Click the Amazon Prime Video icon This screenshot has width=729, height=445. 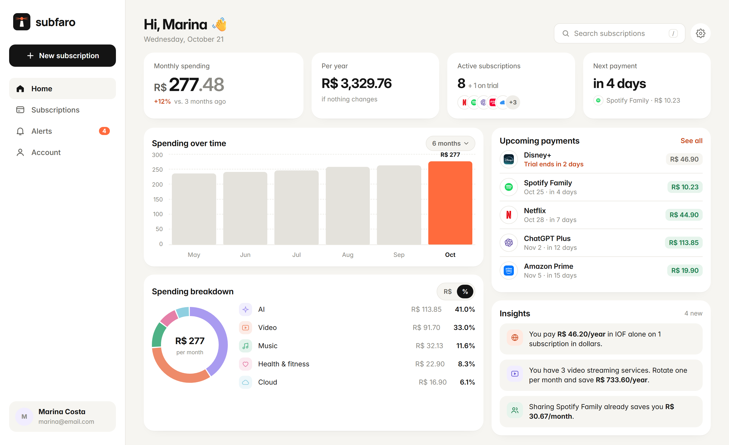[x=509, y=270]
